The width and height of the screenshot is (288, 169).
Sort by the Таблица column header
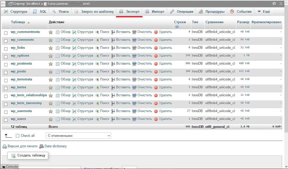[18, 22]
